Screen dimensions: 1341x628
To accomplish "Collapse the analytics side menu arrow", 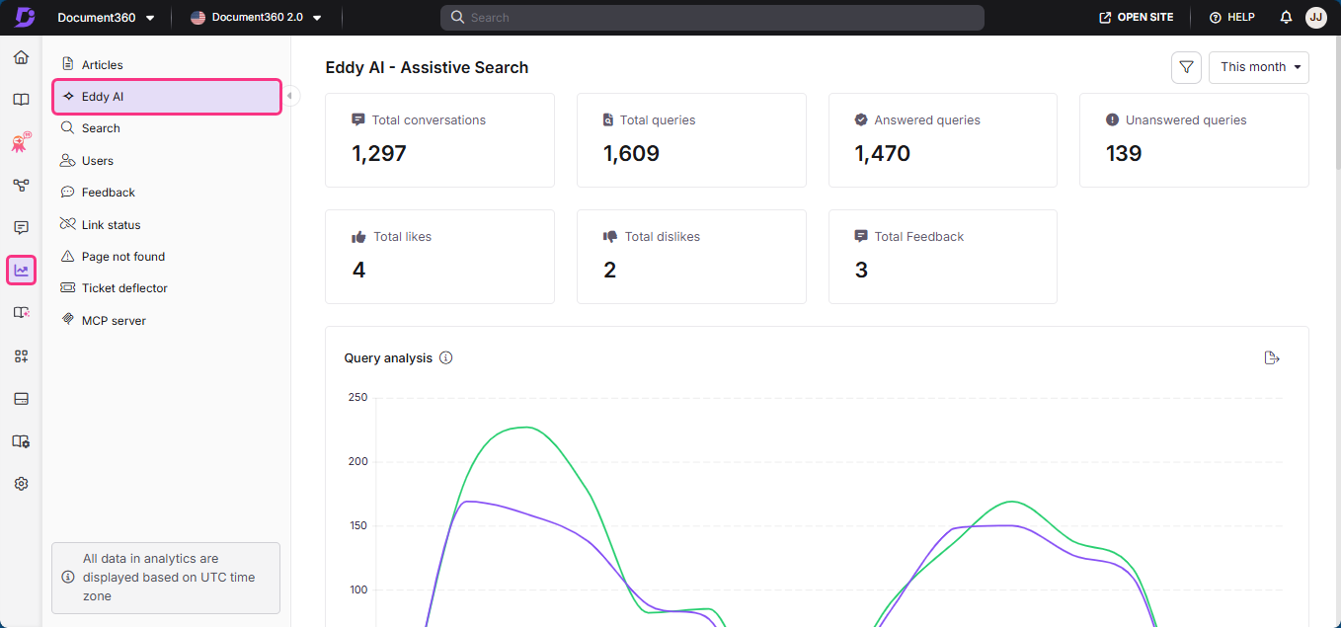I will point(290,96).
